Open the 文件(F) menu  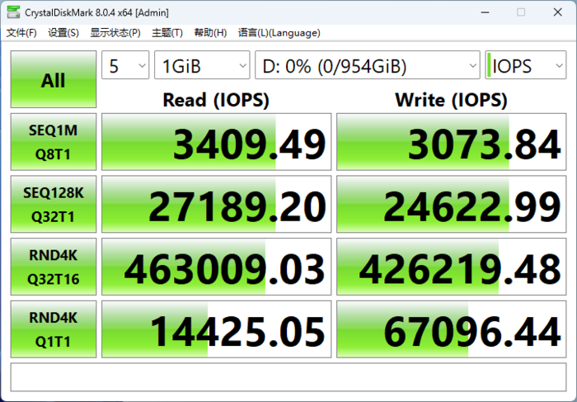21,33
